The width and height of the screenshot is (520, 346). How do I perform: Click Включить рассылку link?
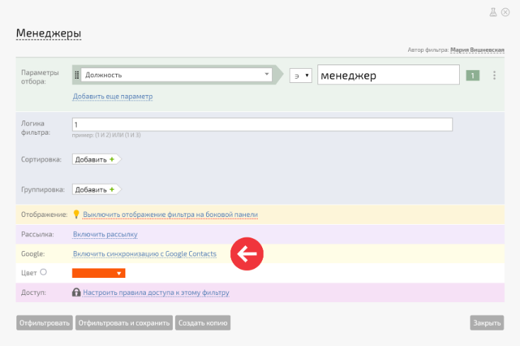click(x=105, y=234)
